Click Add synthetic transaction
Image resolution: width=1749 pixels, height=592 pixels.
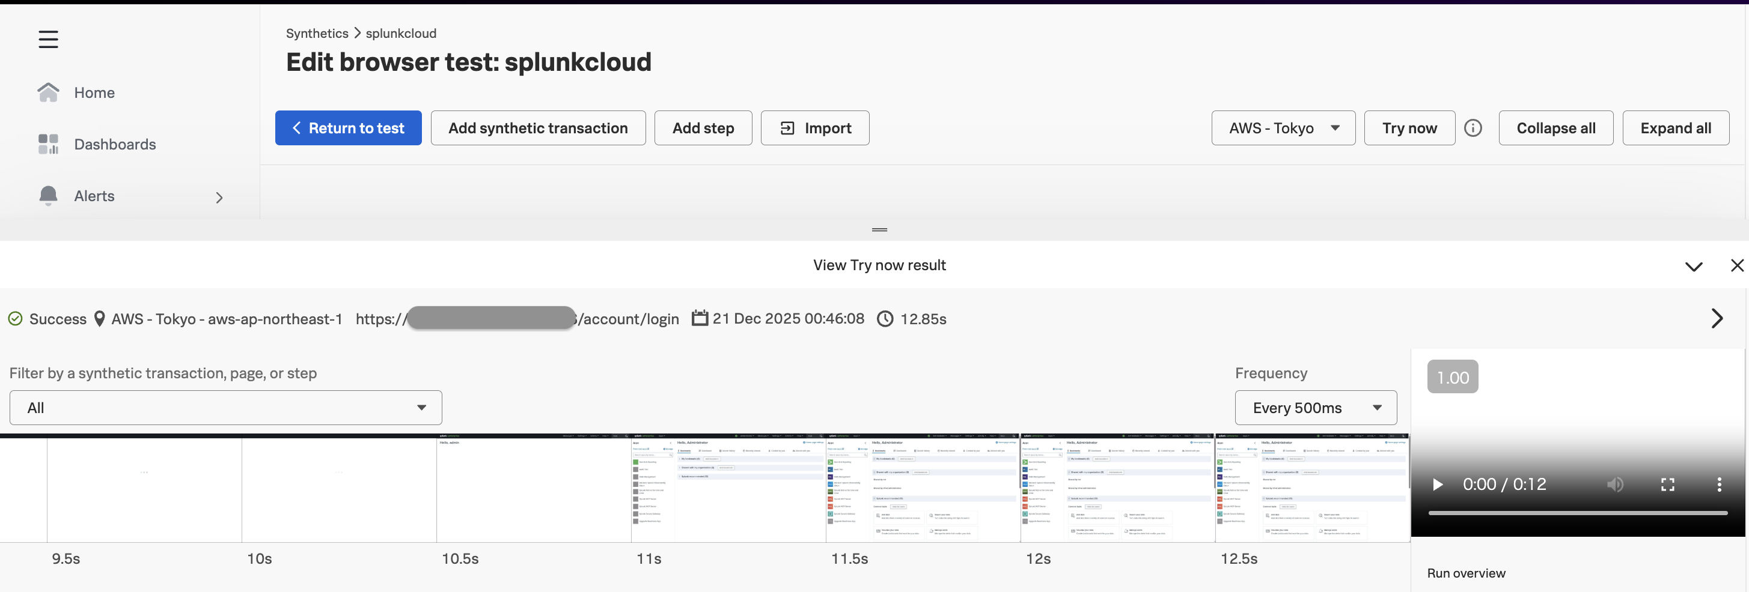(538, 127)
